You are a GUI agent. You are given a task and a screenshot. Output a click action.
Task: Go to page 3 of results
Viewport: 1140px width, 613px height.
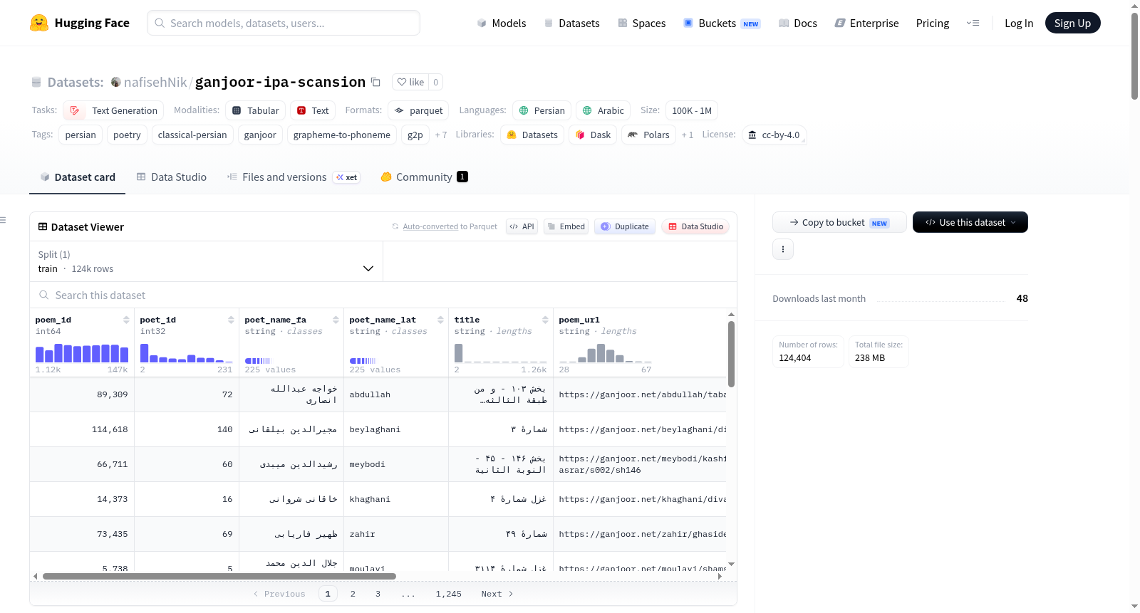click(378, 594)
